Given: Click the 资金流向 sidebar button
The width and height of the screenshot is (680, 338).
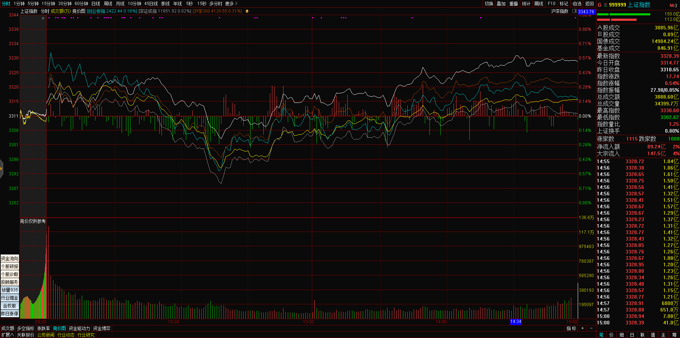Looking at the screenshot, I should 10,258.
